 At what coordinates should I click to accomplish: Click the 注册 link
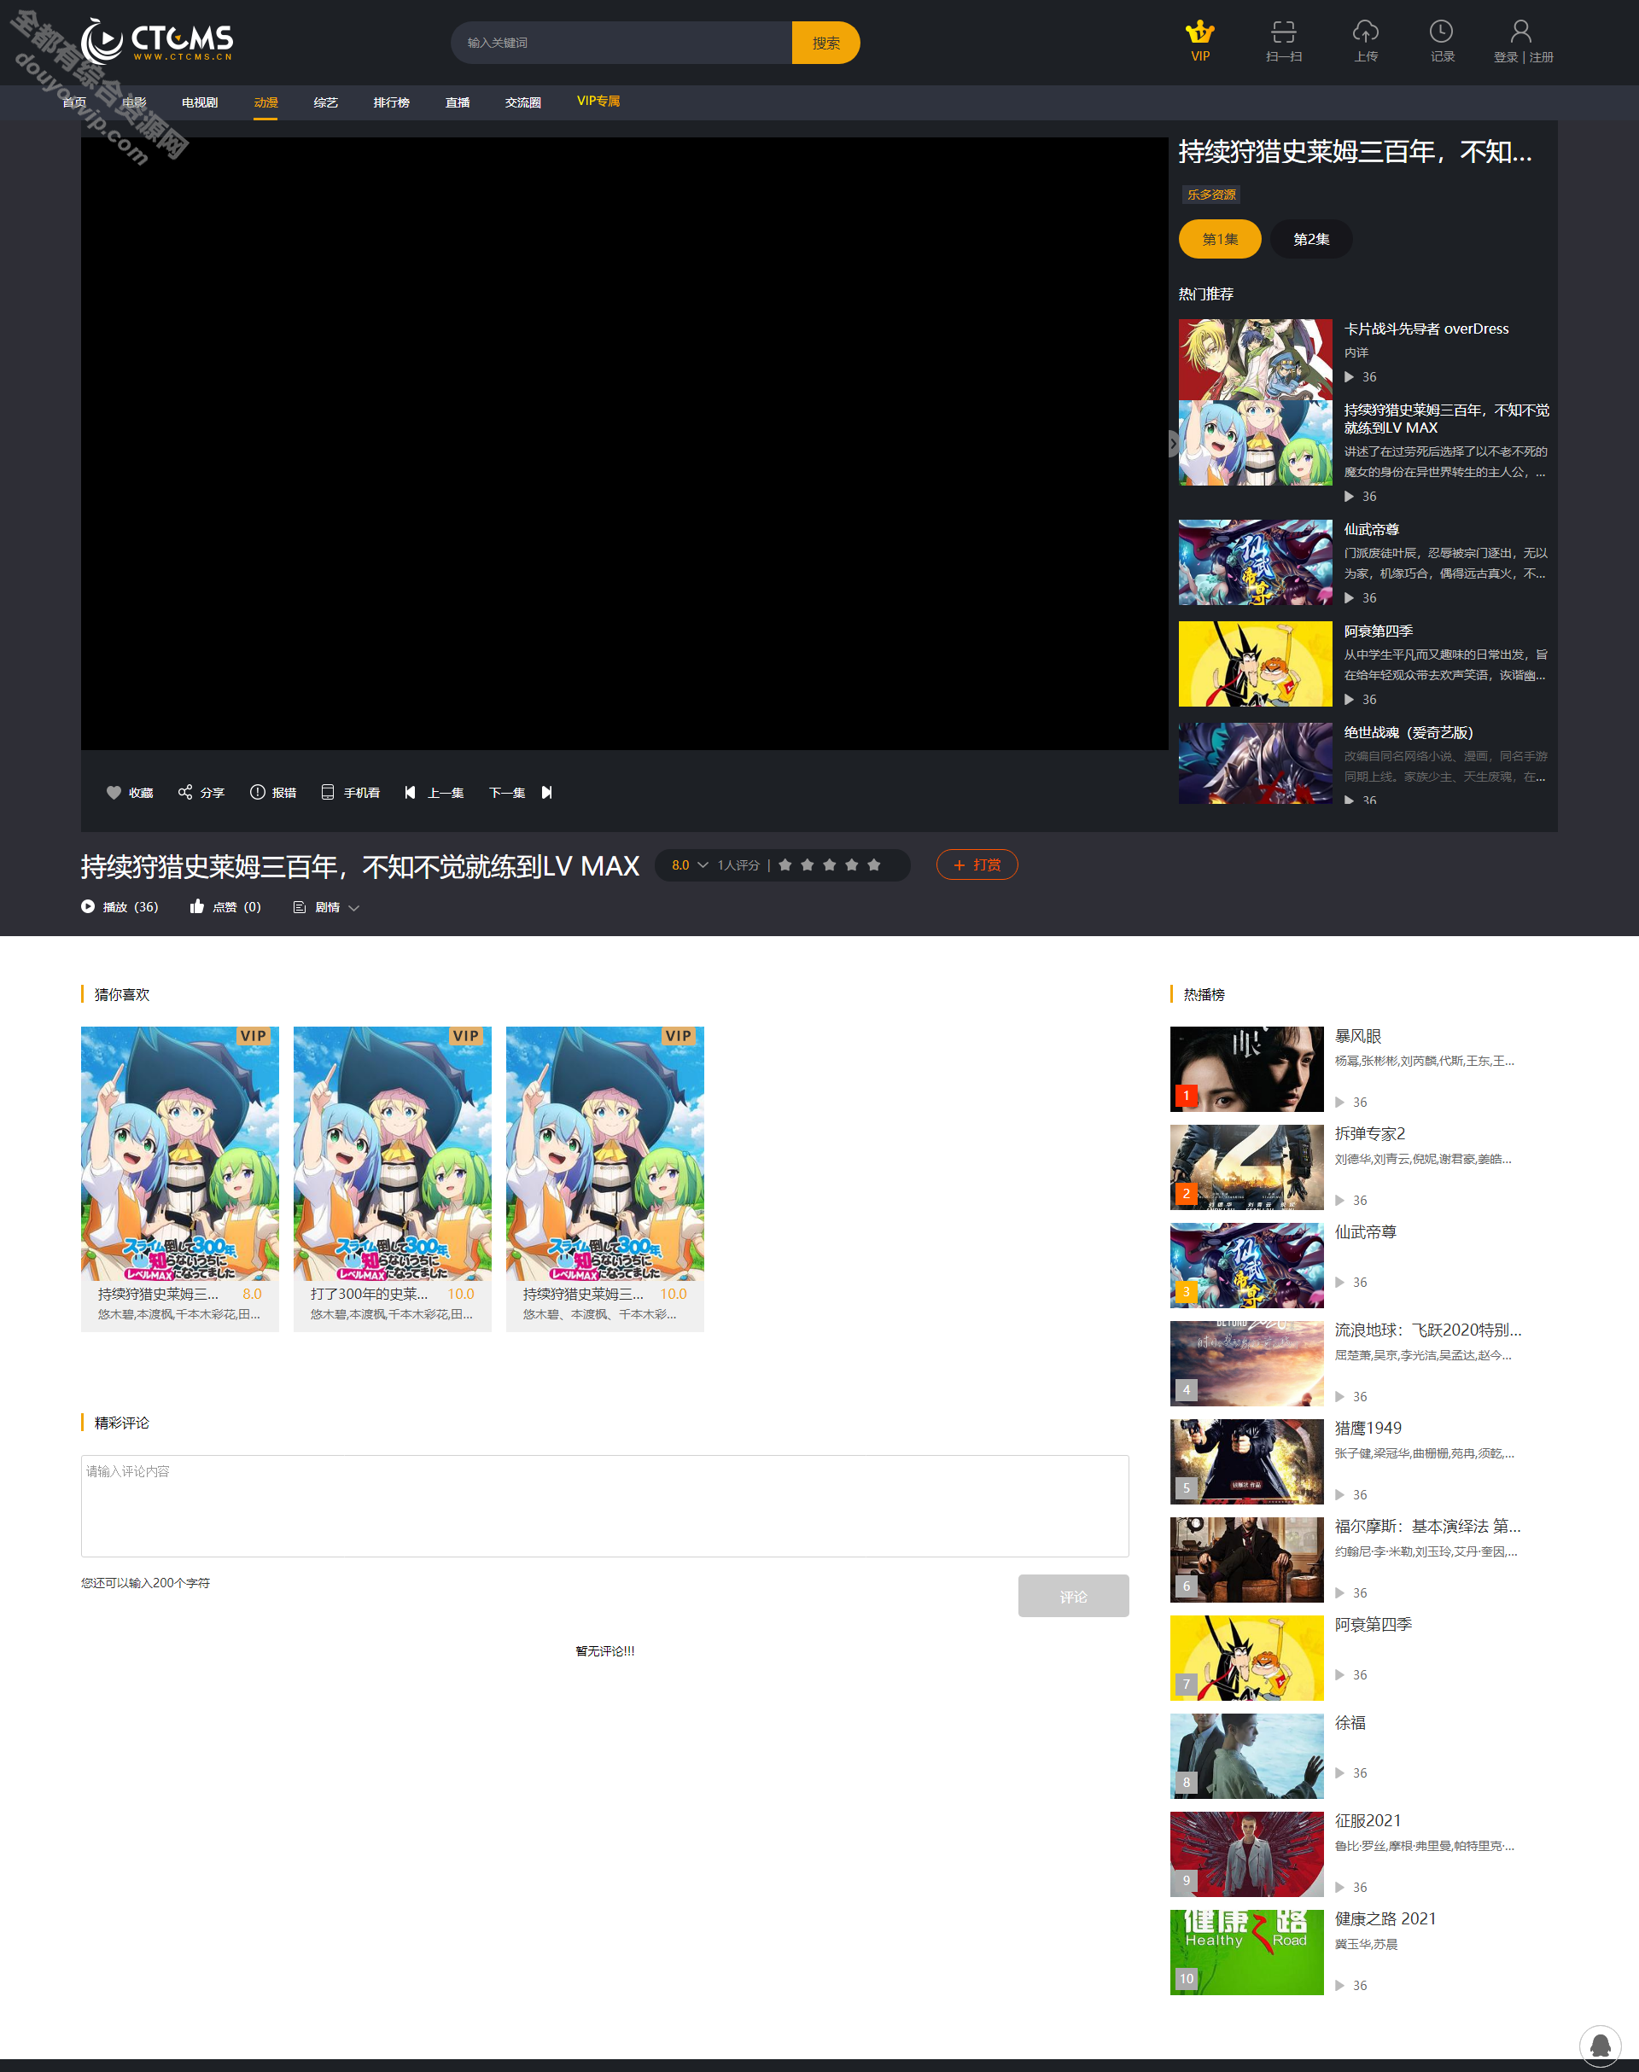coord(1541,57)
